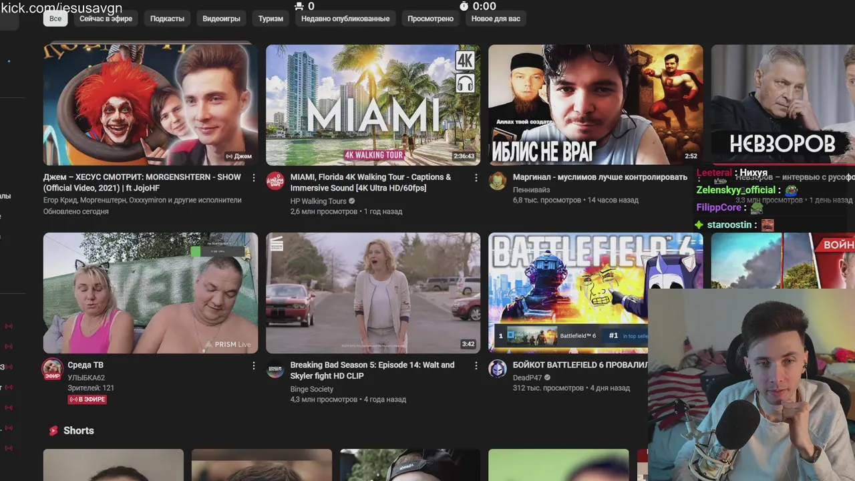855x481 pixels.
Task: Visit the УЛЫБКА62 channel name
Action: pos(86,377)
